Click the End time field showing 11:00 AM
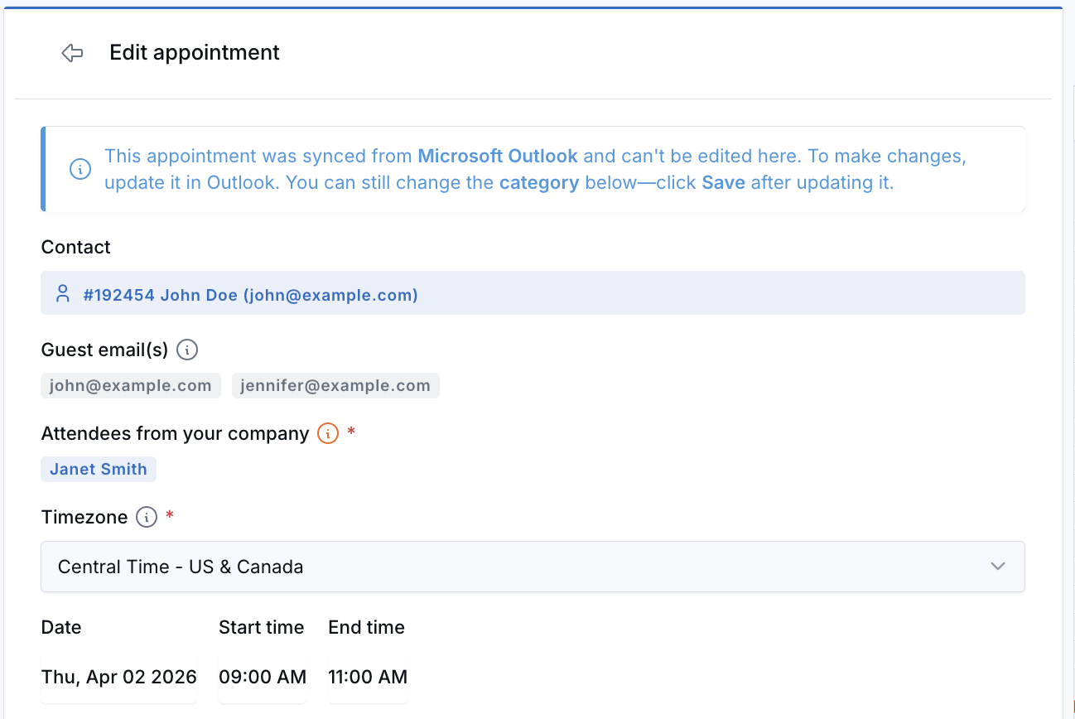 pos(367,677)
